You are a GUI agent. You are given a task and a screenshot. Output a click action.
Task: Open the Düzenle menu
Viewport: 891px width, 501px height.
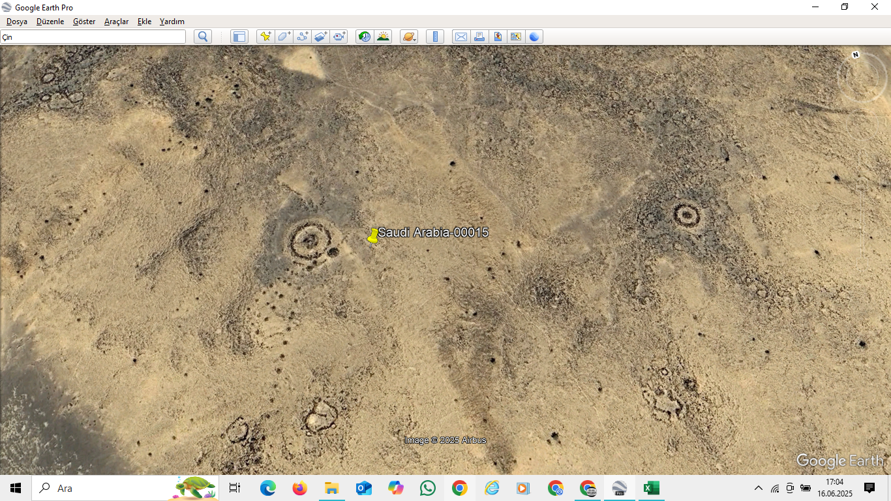pos(50,22)
